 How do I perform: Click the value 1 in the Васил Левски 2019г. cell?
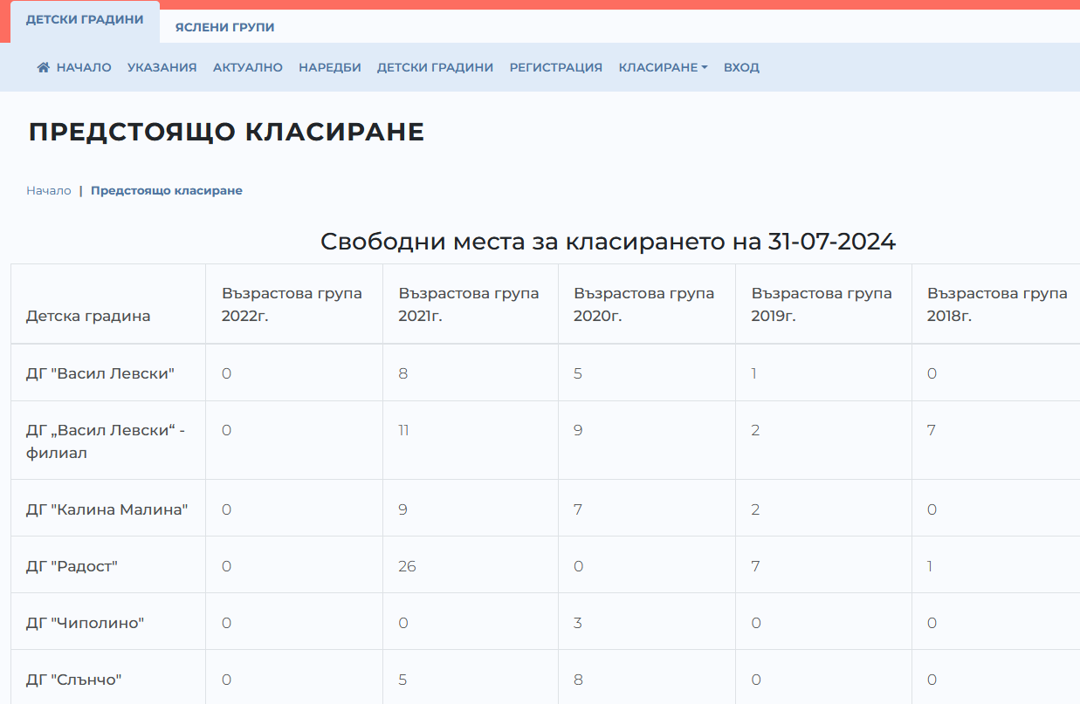(x=754, y=373)
